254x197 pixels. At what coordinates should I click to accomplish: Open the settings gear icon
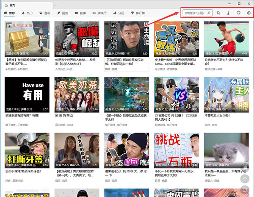click(x=248, y=13)
